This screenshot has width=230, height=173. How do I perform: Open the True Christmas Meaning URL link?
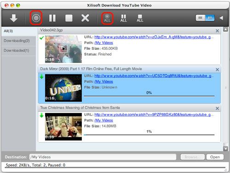(154, 115)
